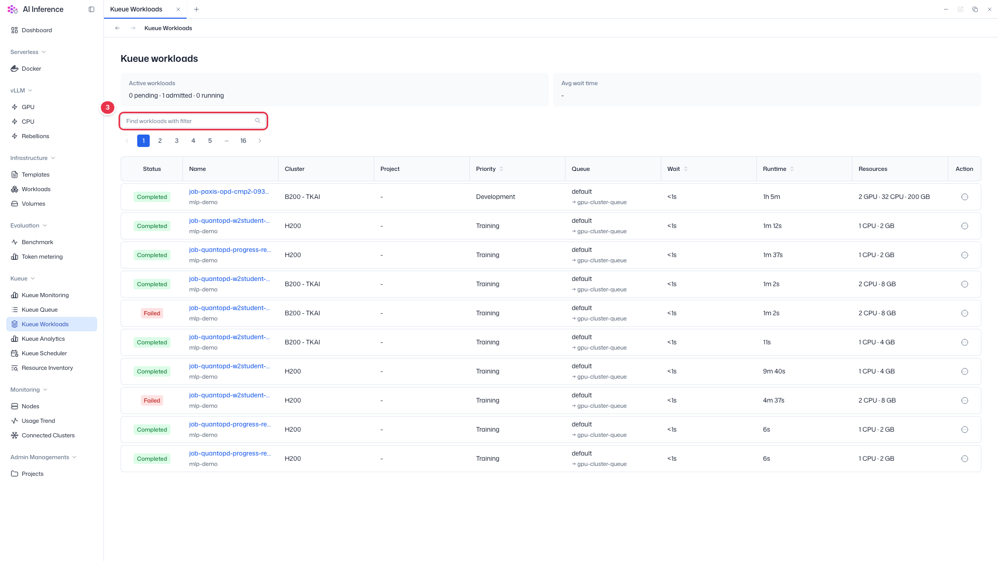This screenshot has height=561, width=998.
Task: Go to page 16 of workloads
Action: pos(243,141)
